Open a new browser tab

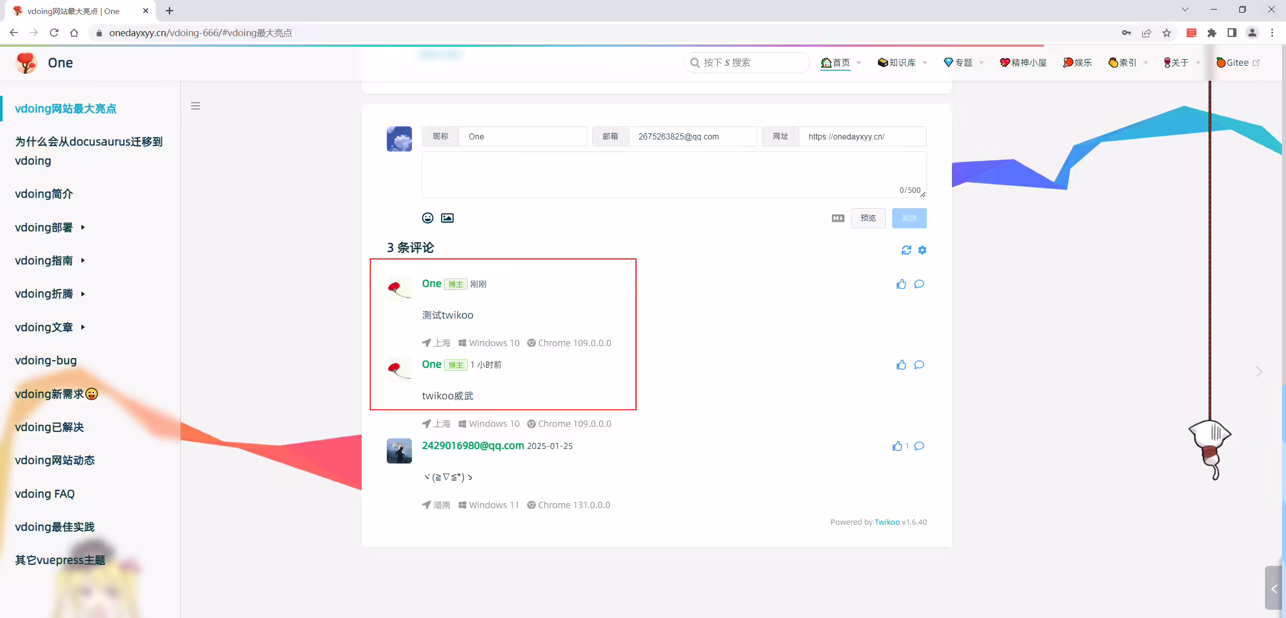click(x=169, y=11)
